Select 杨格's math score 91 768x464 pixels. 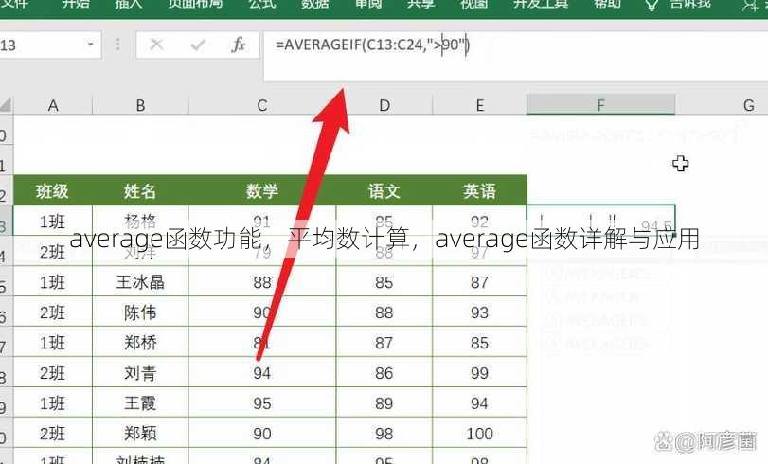pos(262,221)
